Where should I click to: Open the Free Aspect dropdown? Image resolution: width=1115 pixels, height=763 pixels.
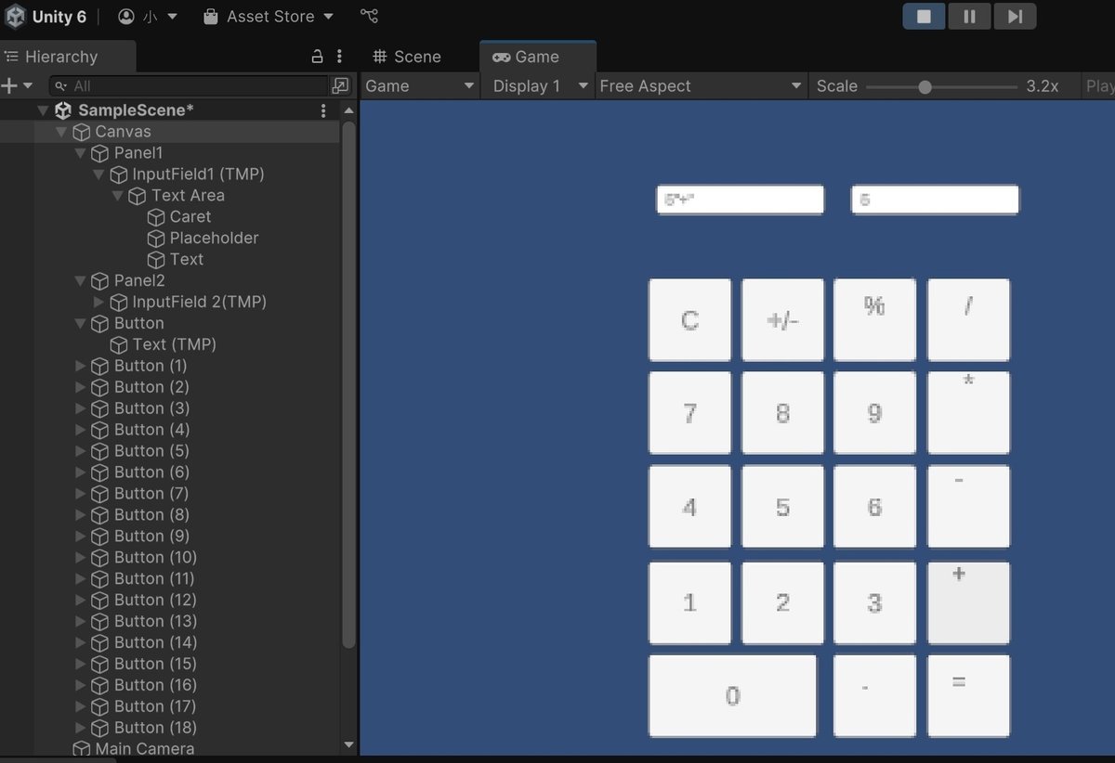700,85
